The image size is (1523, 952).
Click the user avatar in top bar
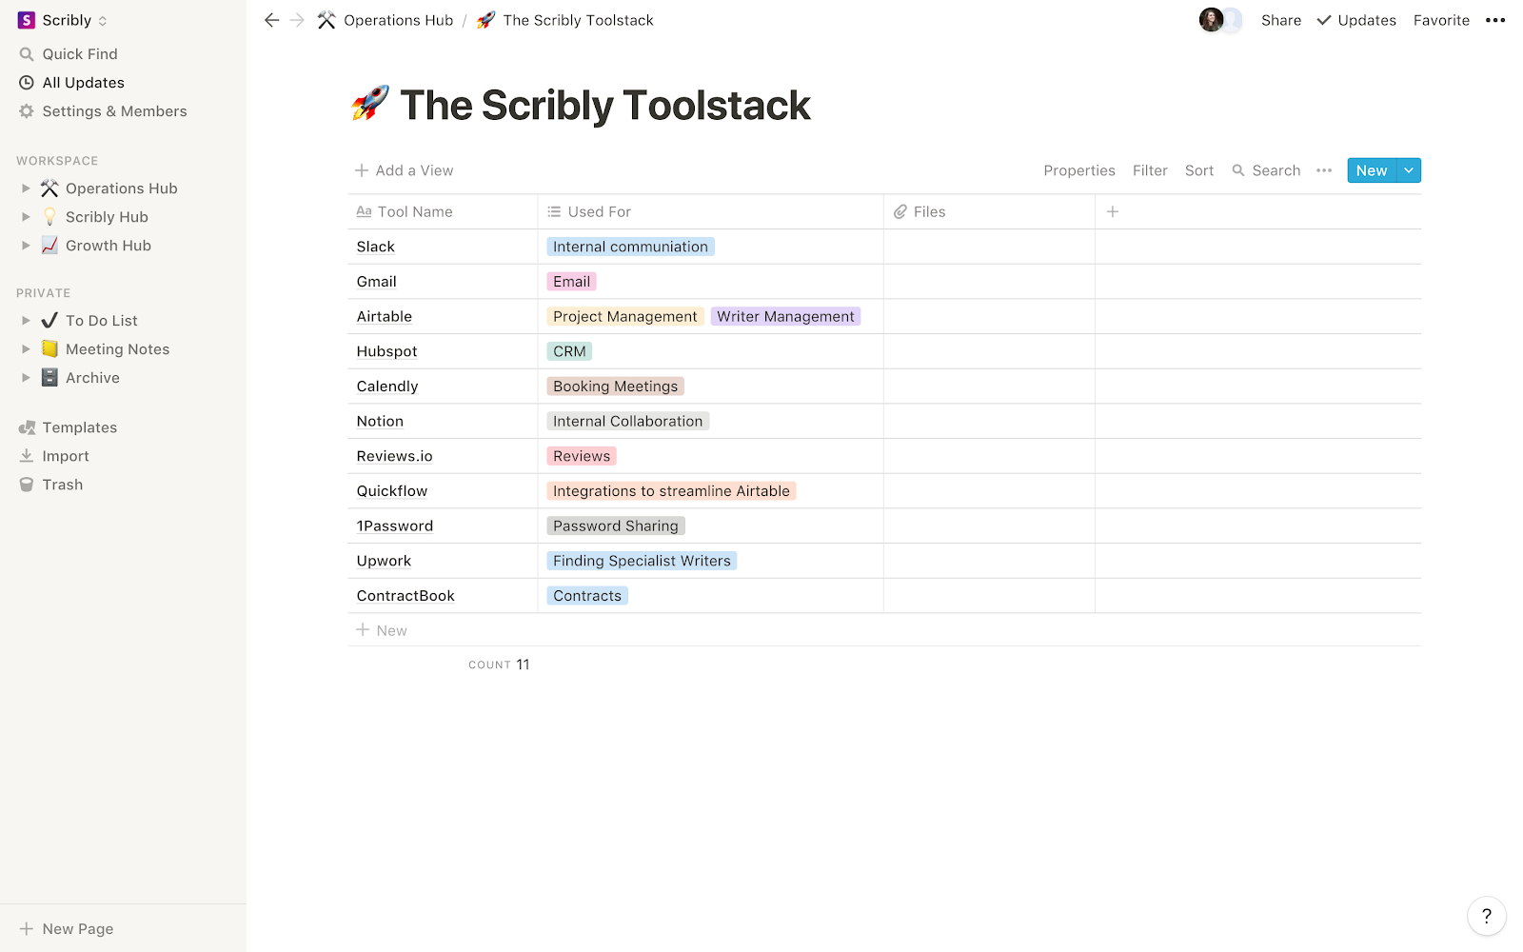tap(1211, 20)
